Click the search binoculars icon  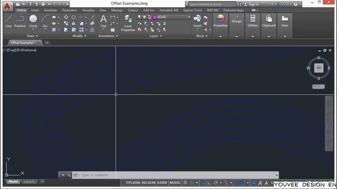[x=239, y=4]
